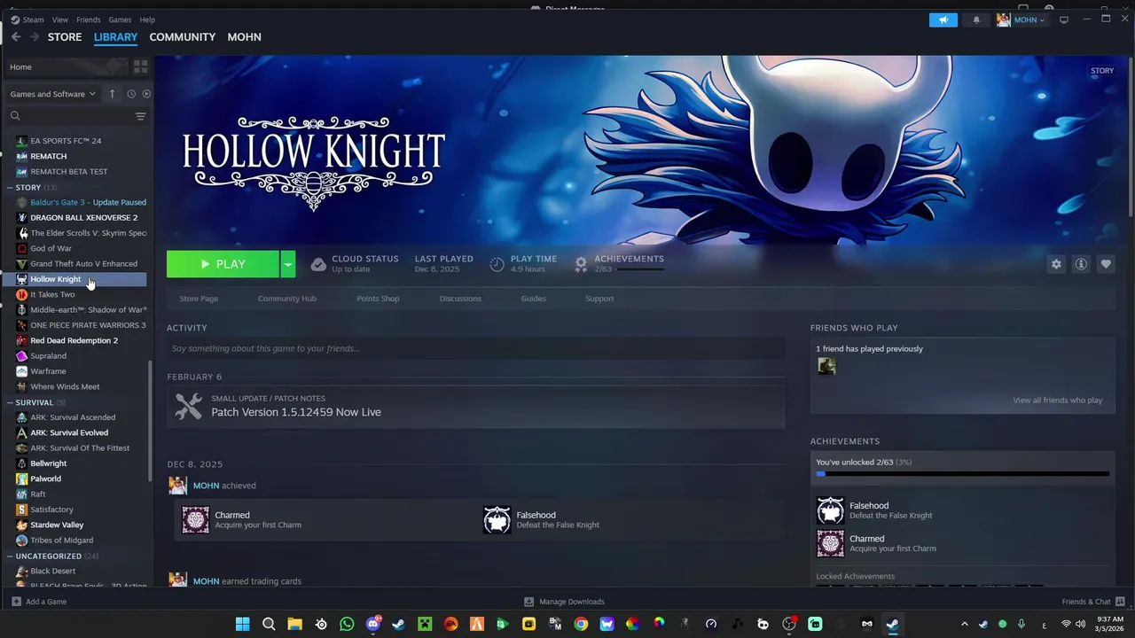Screen dimensions: 1135x638
Task: Open WhatsApp from the taskbar
Action: tap(347, 624)
